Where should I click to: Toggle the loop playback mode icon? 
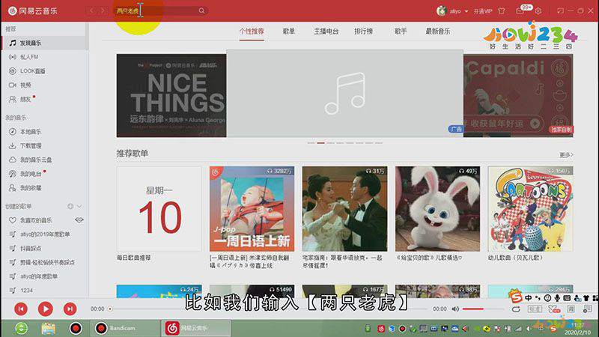[516, 309]
